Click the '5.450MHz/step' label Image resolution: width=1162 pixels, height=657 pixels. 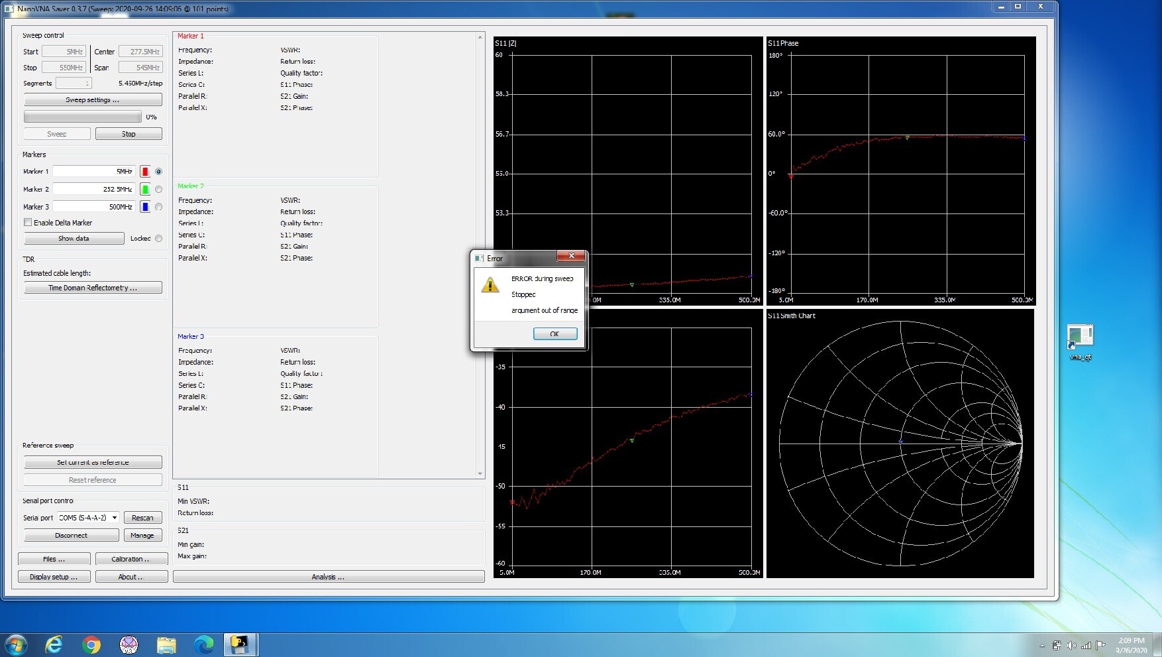point(140,83)
